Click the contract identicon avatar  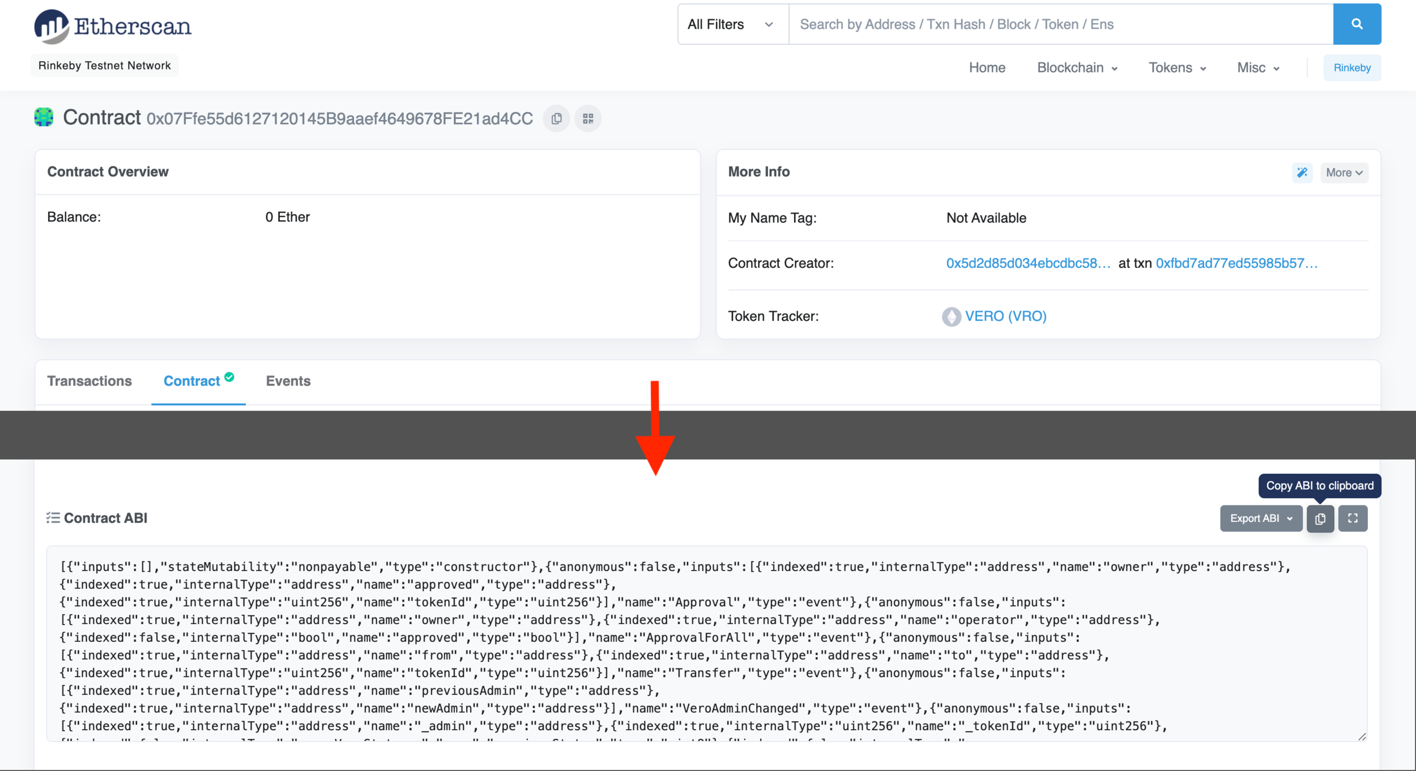[44, 117]
